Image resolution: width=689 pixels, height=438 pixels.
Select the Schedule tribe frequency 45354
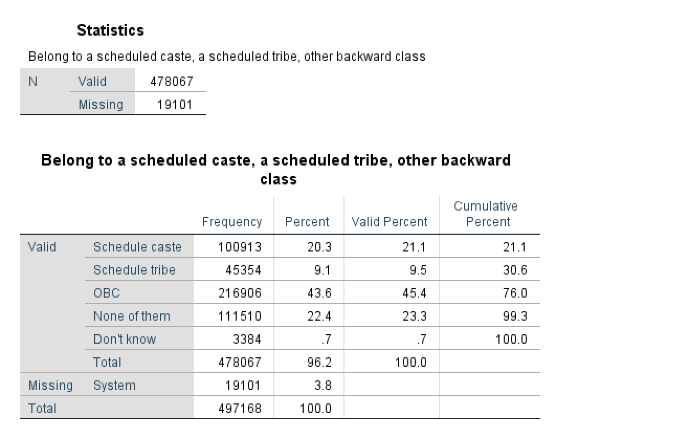point(243,270)
